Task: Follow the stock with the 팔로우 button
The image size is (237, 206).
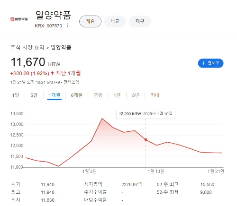Action: [210, 63]
